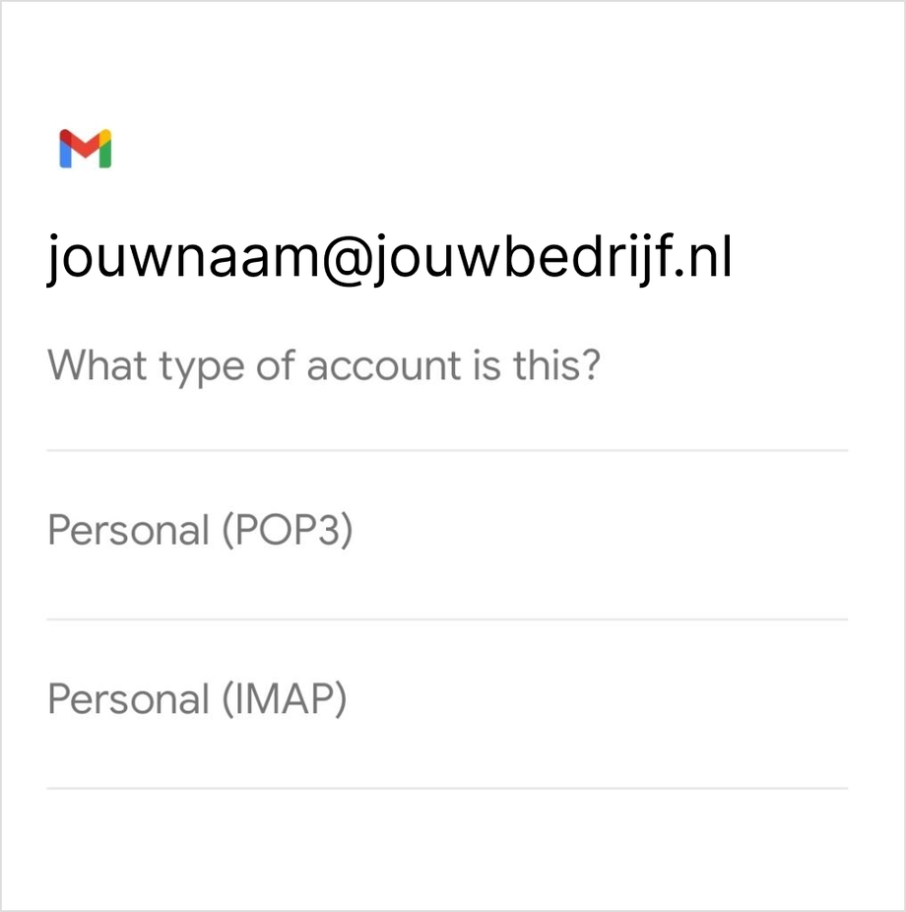This screenshot has width=906, height=912.
Task: Click the blank area below the IMAP row
Action: [x=447, y=847]
